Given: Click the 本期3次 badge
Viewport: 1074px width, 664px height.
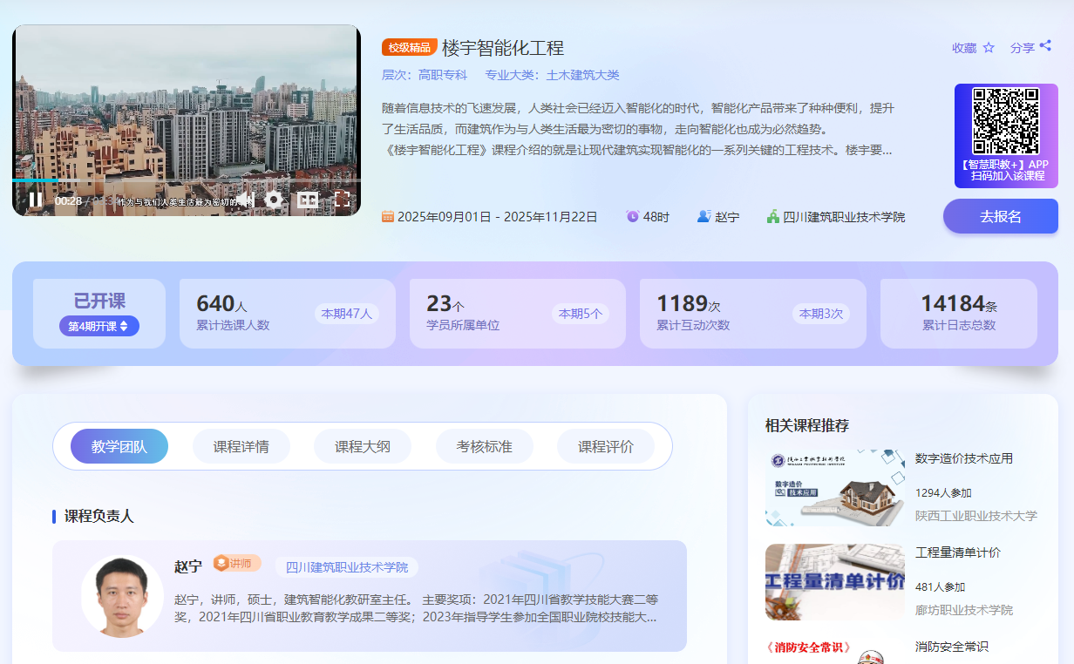Looking at the screenshot, I should tap(821, 314).
